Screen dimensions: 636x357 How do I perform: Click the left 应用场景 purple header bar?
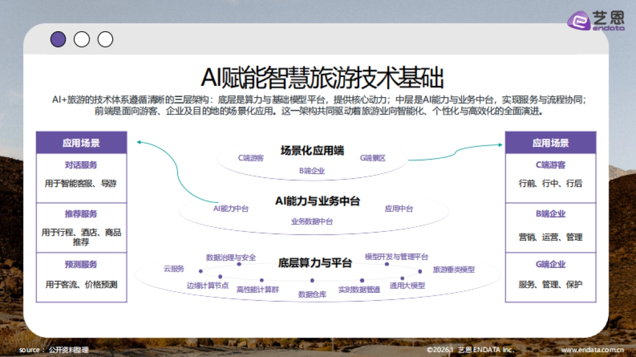[81, 142]
